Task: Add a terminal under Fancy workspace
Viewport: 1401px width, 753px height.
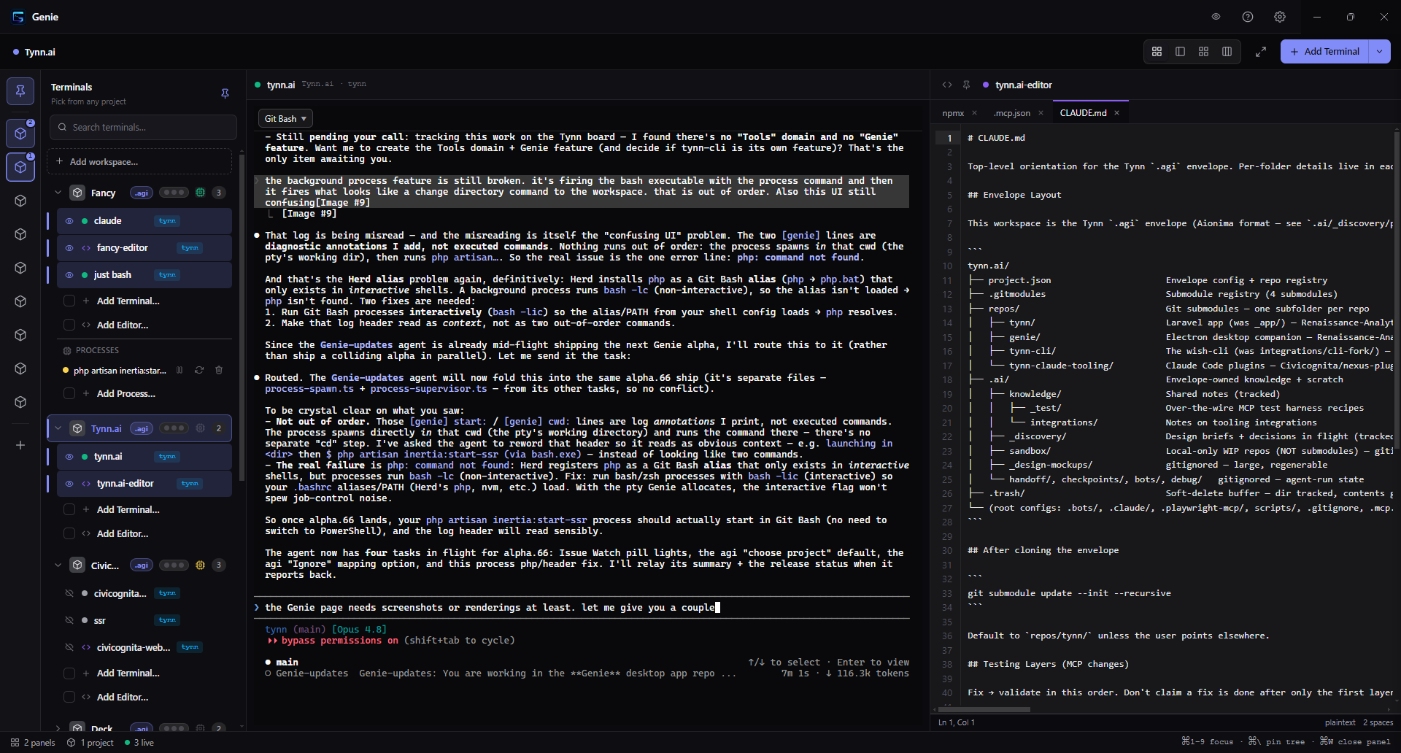Action: click(x=128, y=301)
